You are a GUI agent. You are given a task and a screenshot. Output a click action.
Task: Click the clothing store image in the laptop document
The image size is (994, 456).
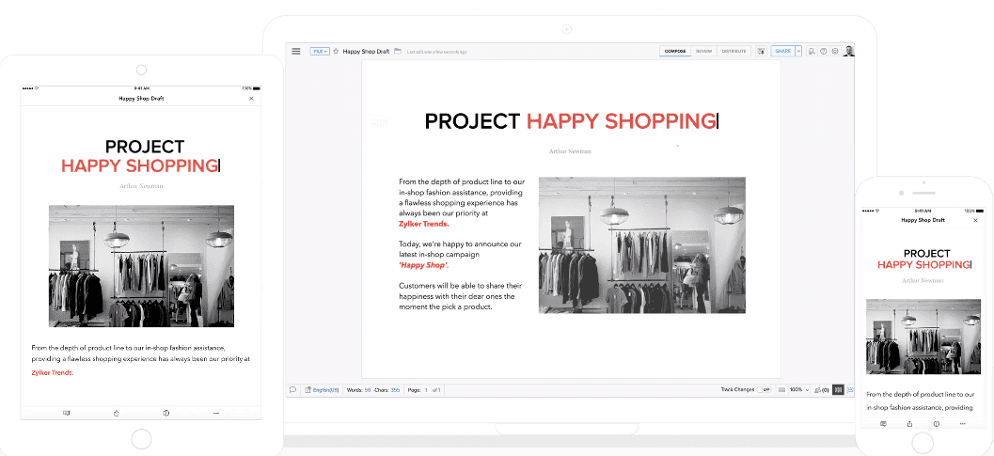(x=641, y=244)
